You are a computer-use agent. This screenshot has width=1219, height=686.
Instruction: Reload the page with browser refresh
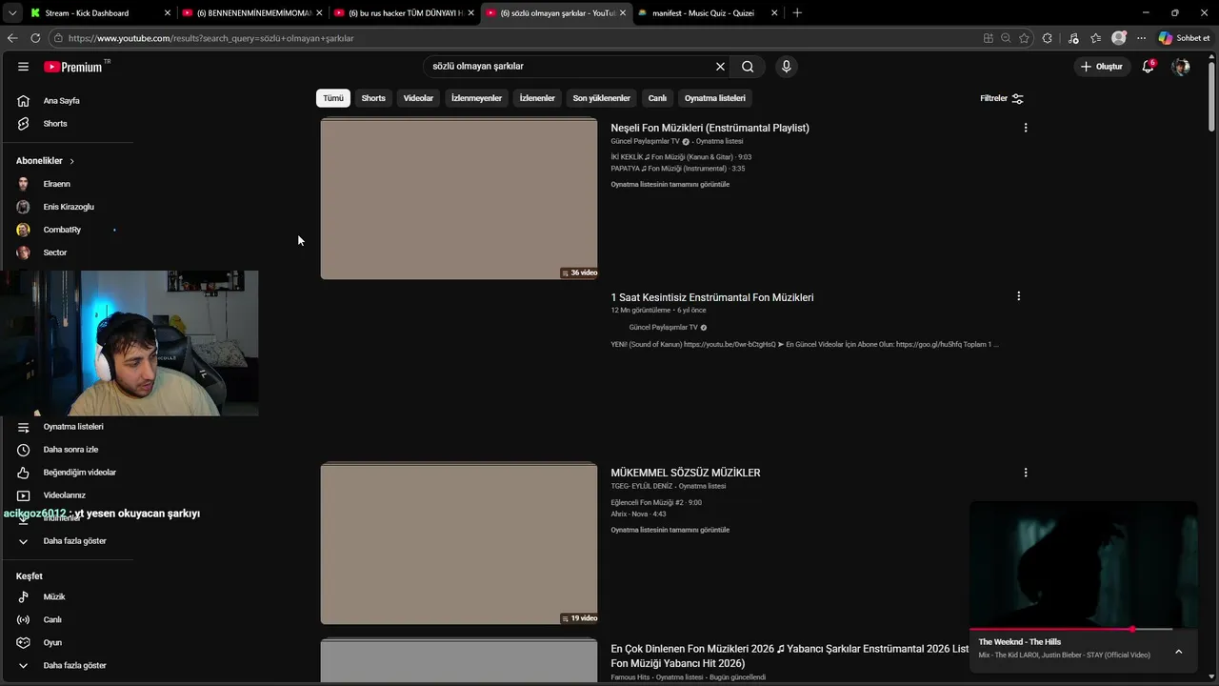tap(35, 38)
